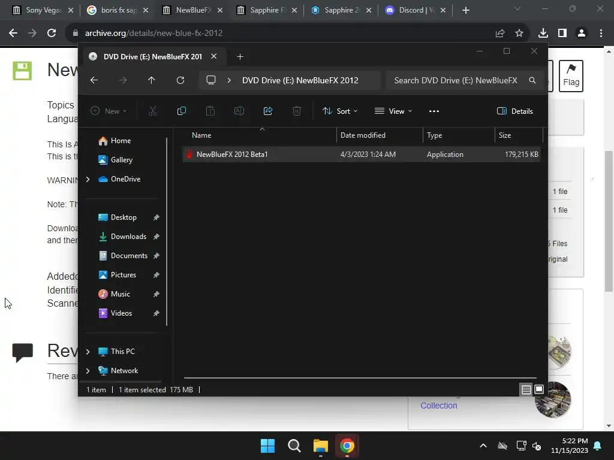This screenshot has width=614, height=460.
Task: Switch to the Sapphire archive Chrome tab
Action: (x=267, y=10)
